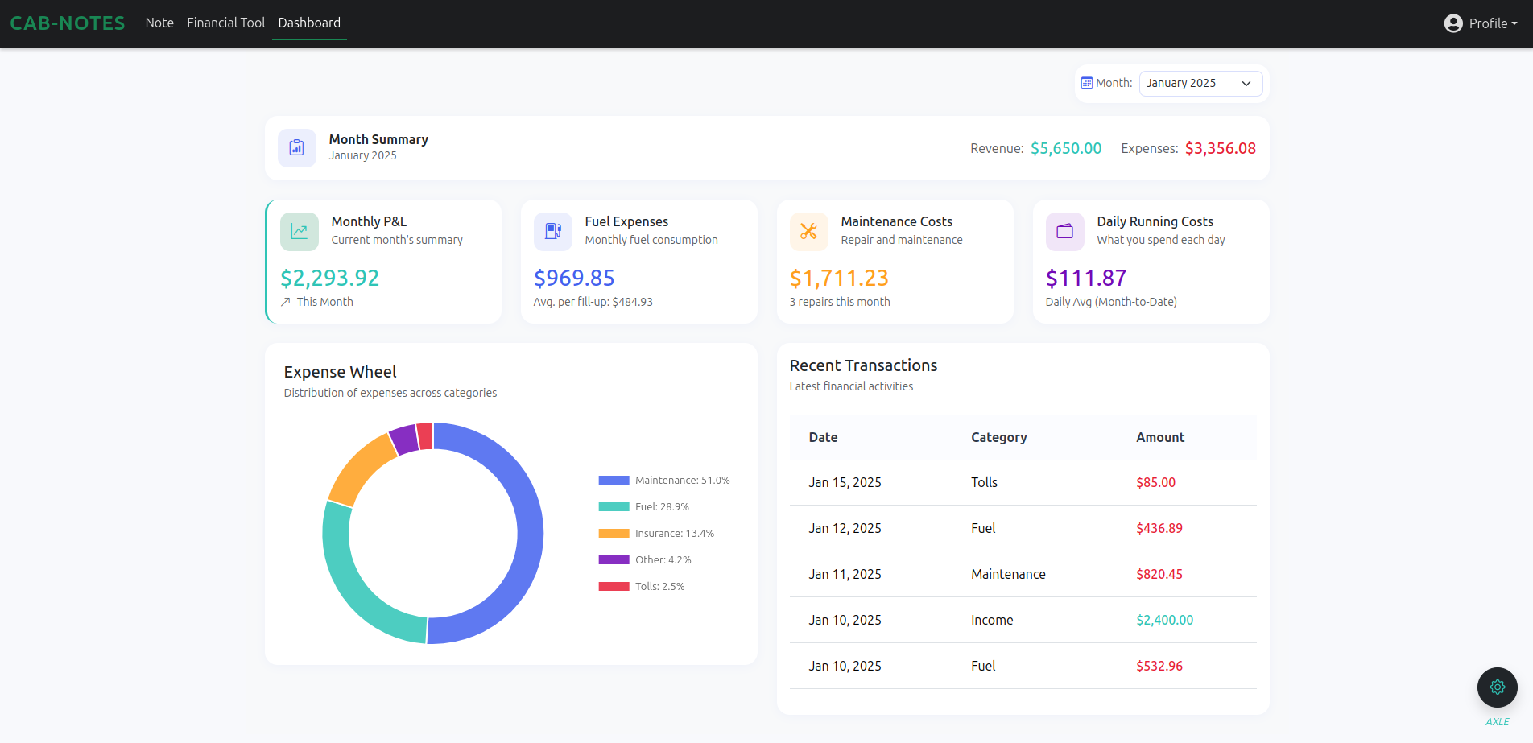Click the CAB-NOTES logo
The width and height of the screenshot is (1533, 743).
pos(68,23)
